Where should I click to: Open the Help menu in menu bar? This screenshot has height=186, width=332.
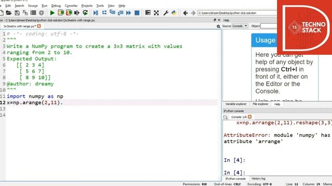[x=122, y=6]
